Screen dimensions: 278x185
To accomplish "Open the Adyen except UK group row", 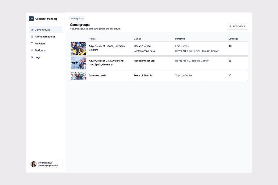I will click(159, 63).
